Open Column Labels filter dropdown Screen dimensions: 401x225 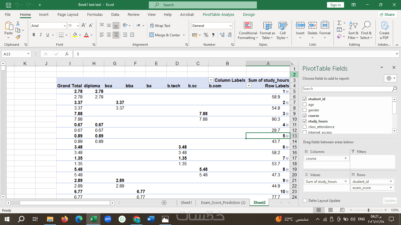click(x=211, y=80)
